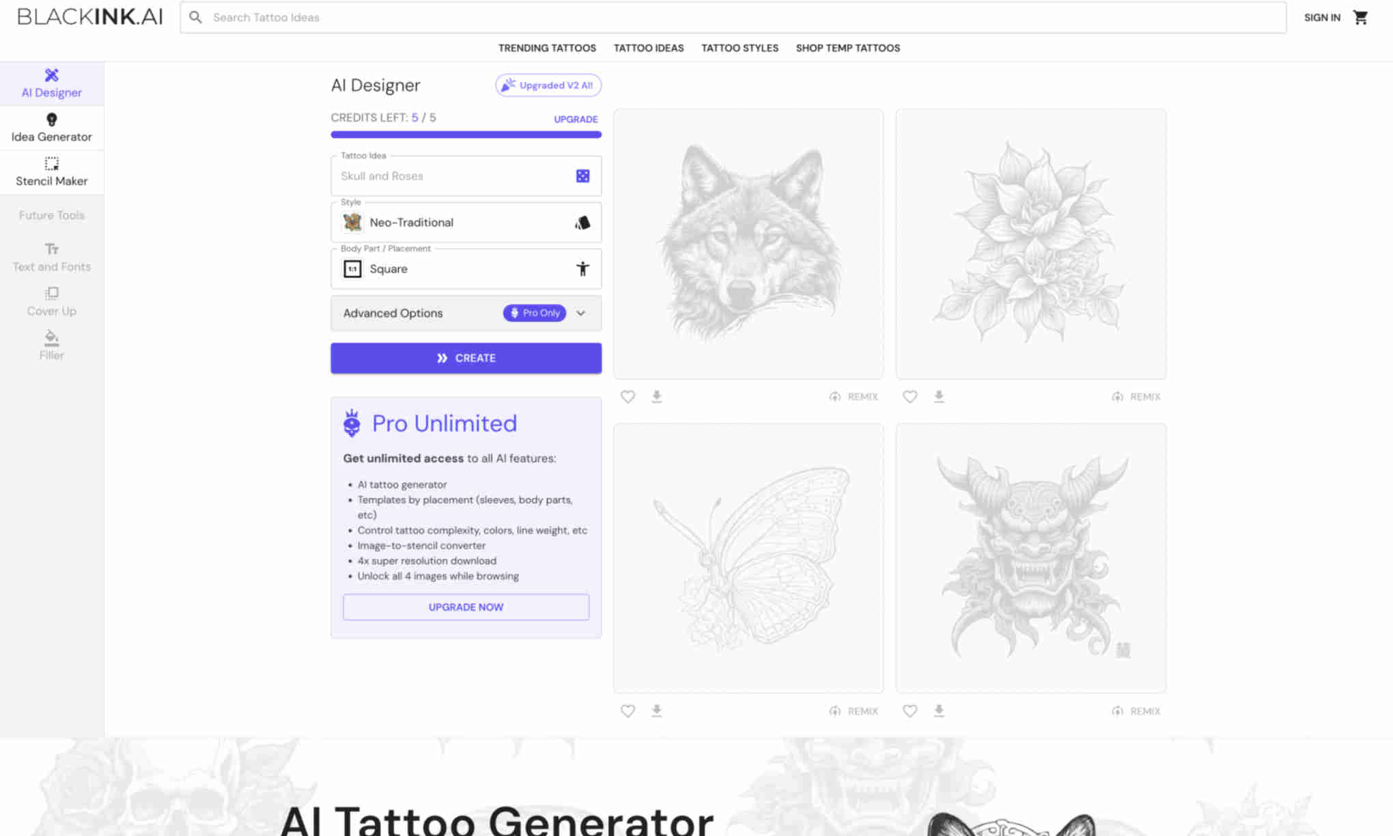Viewport: 1393px width, 836px height.
Task: Click the cart icon in the top navigation
Action: (x=1361, y=17)
